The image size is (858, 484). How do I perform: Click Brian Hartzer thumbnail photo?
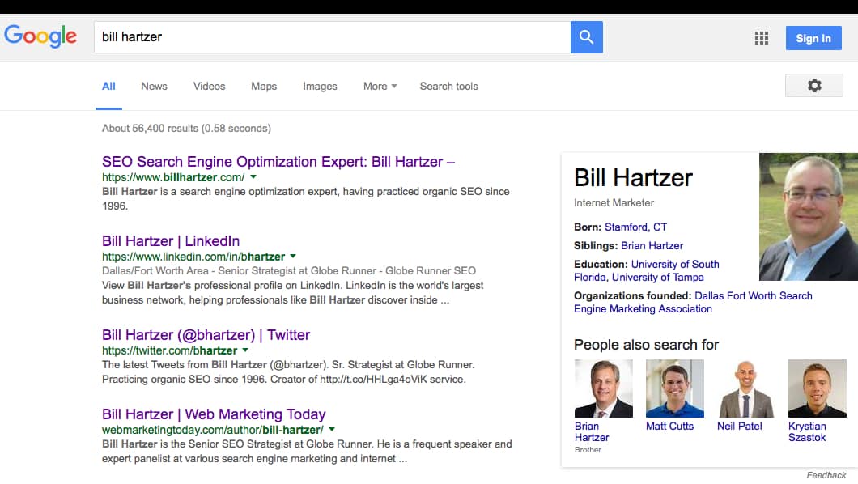pos(604,388)
